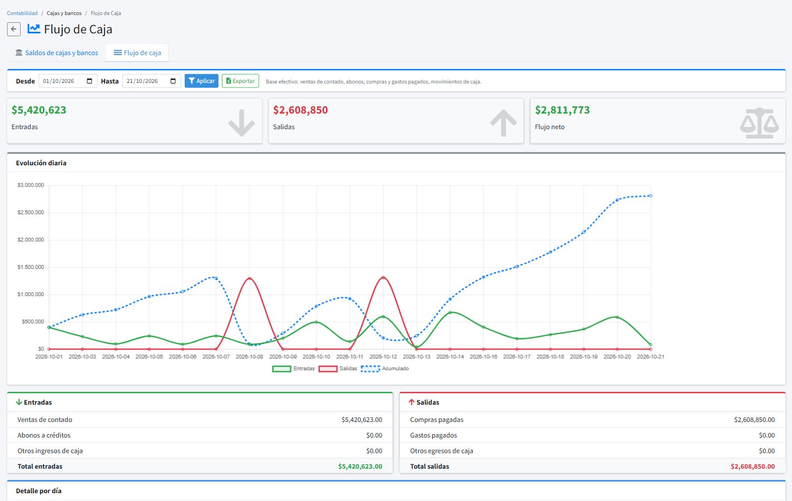Viewport: 792px width, 501px height.
Task: Click the balance scale icon in Flujo neto
Action: pos(760,123)
